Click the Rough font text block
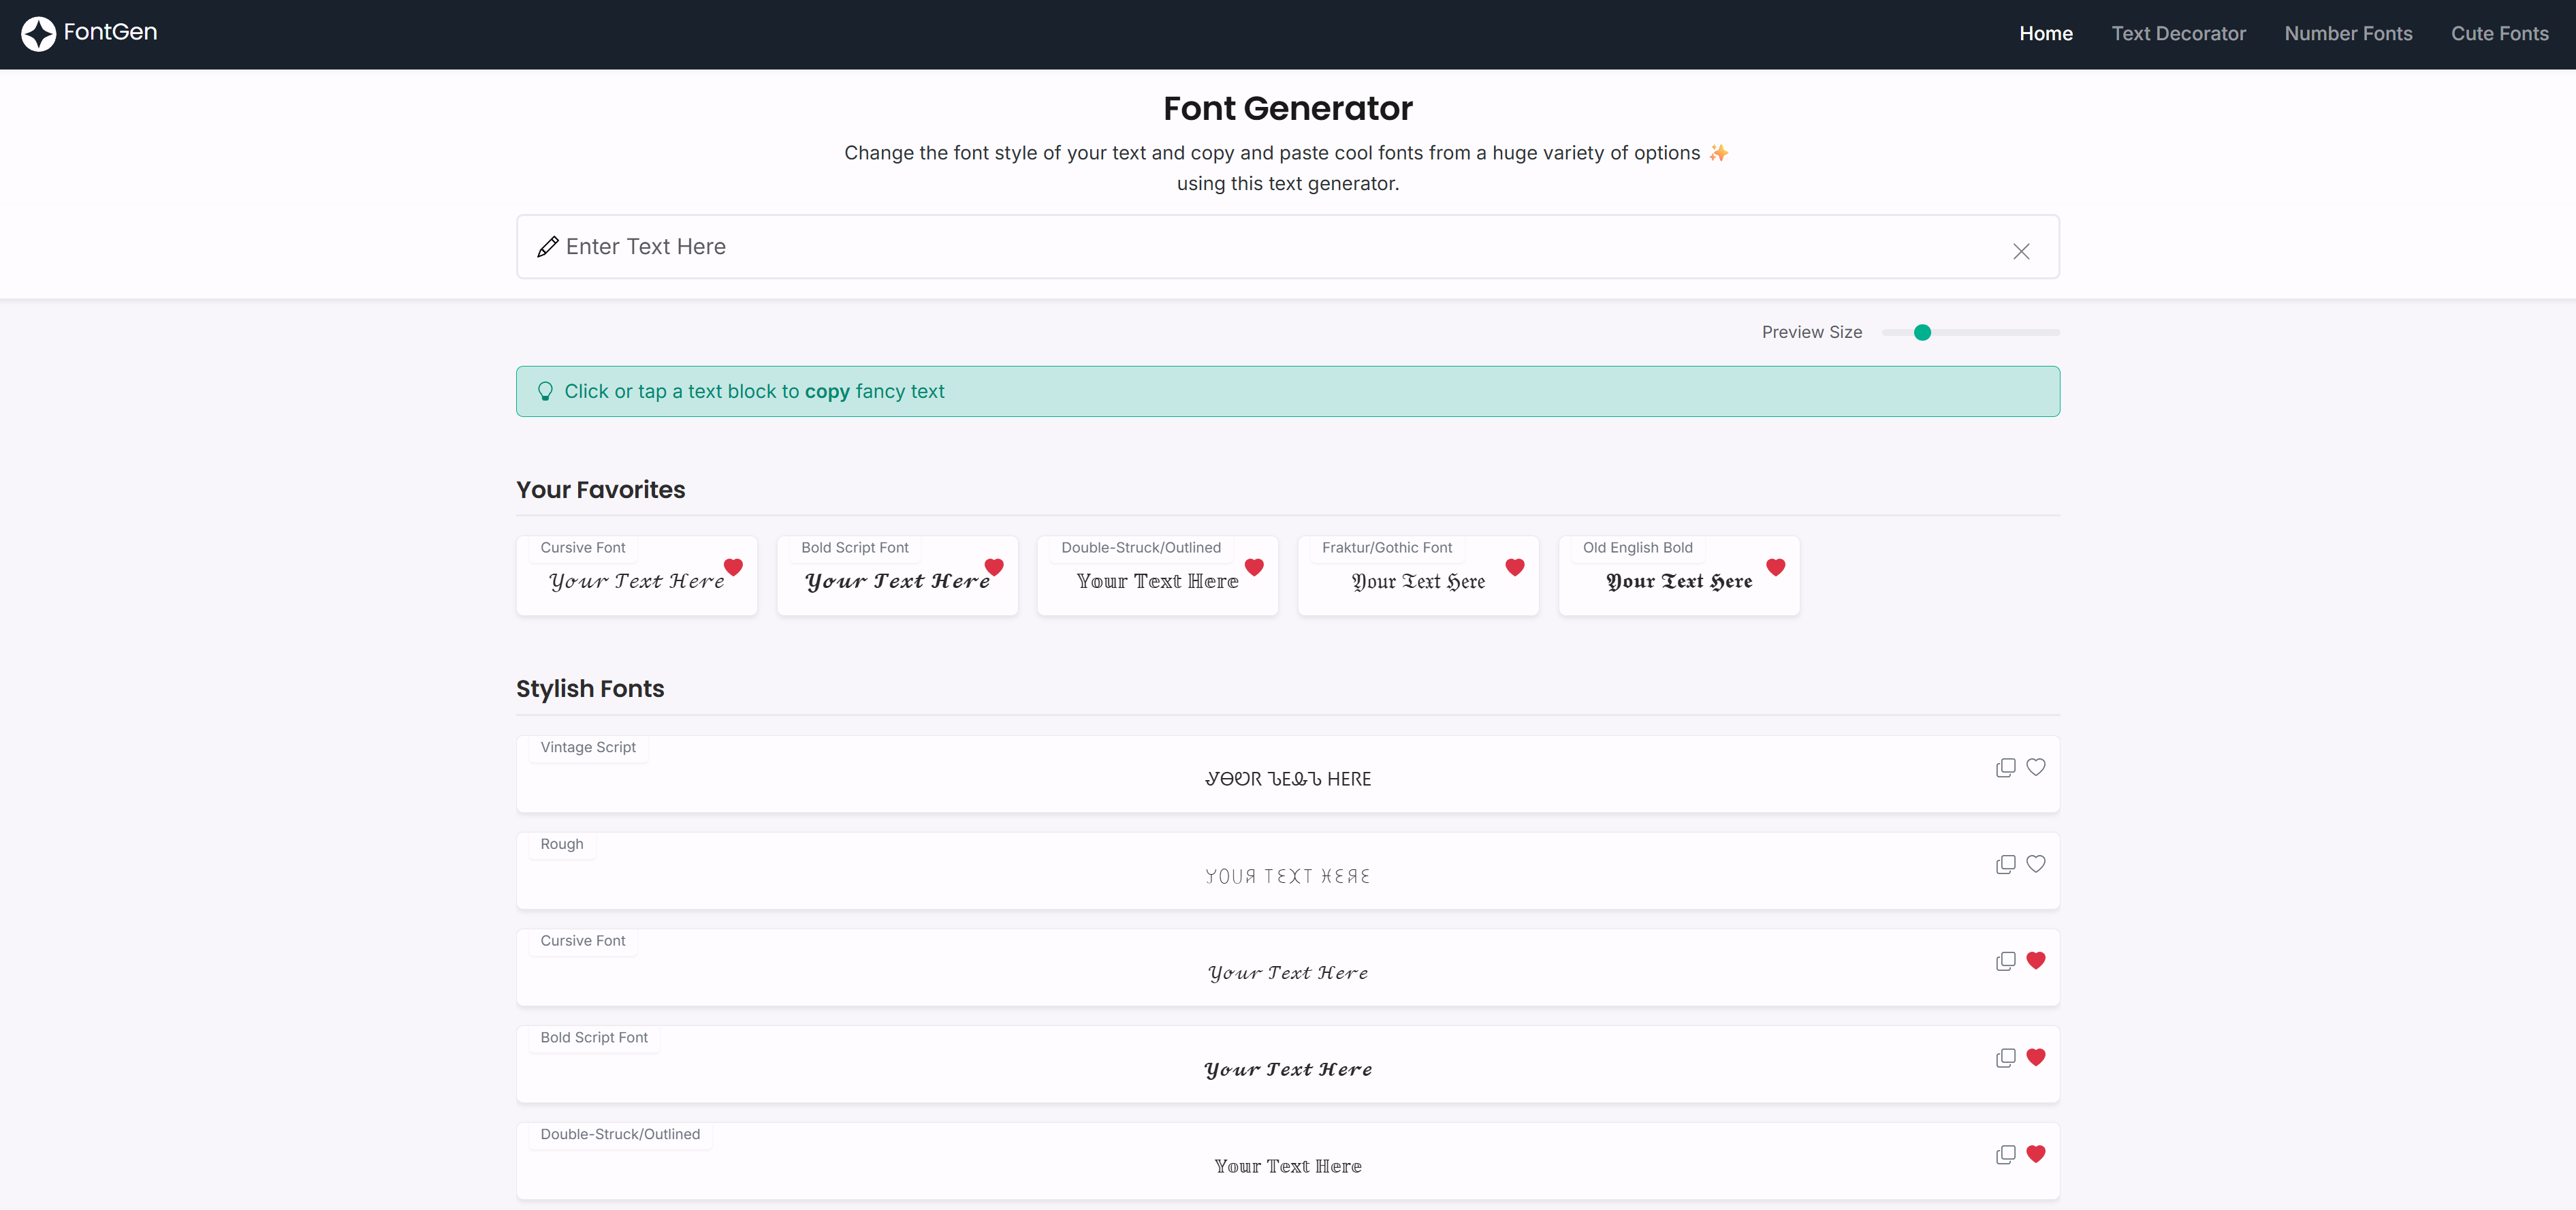The image size is (2576, 1210). [1287, 877]
